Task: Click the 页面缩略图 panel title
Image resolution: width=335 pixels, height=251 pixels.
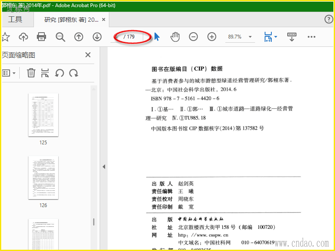Action: click(x=18, y=55)
